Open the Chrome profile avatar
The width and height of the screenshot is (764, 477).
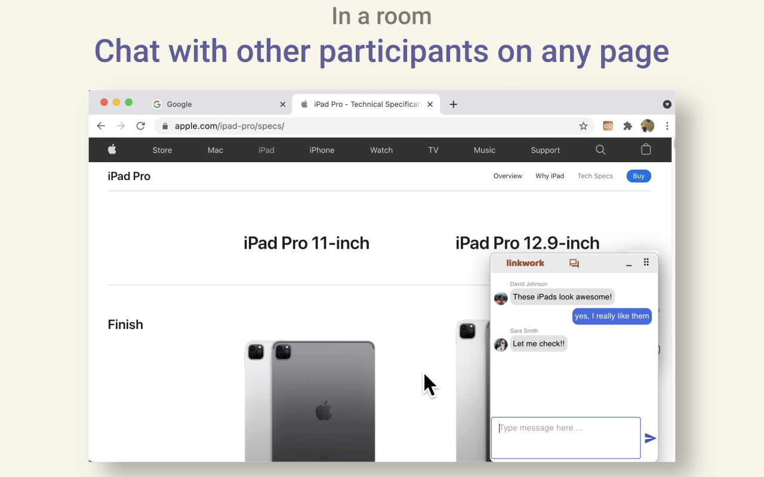point(648,126)
